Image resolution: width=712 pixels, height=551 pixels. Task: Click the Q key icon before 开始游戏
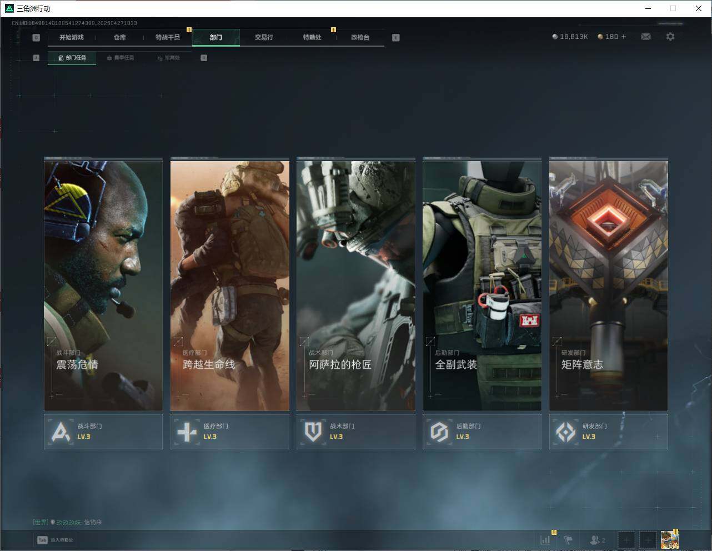[x=36, y=38]
